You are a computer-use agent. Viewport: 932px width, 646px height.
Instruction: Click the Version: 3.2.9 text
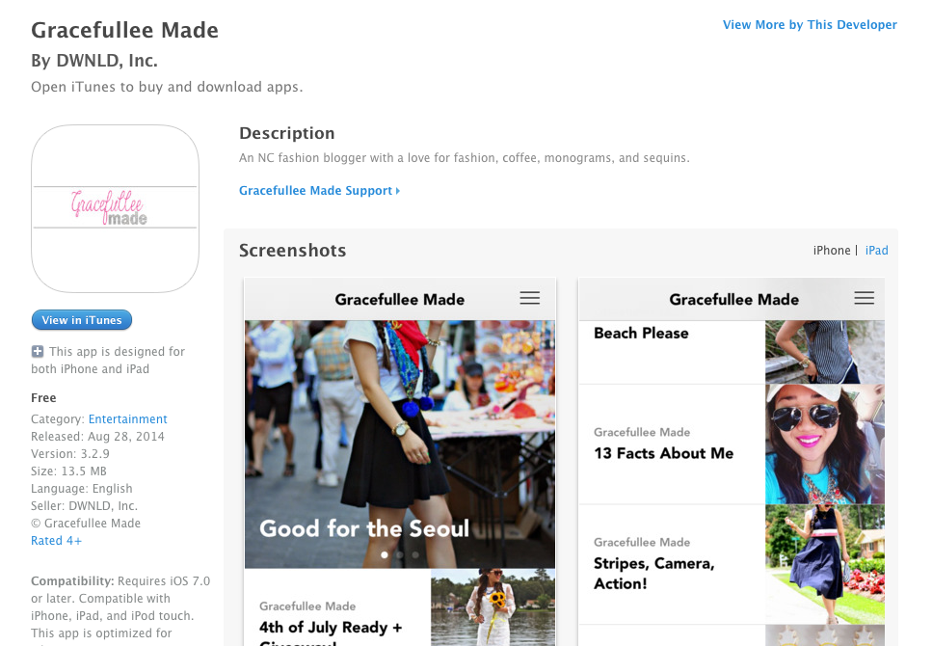[70, 454]
